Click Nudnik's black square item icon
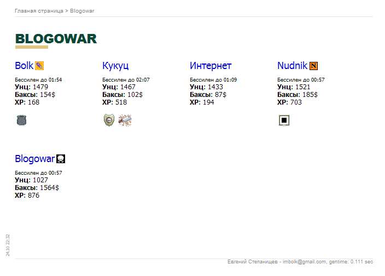This screenshot has width=385, height=276. 284,120
